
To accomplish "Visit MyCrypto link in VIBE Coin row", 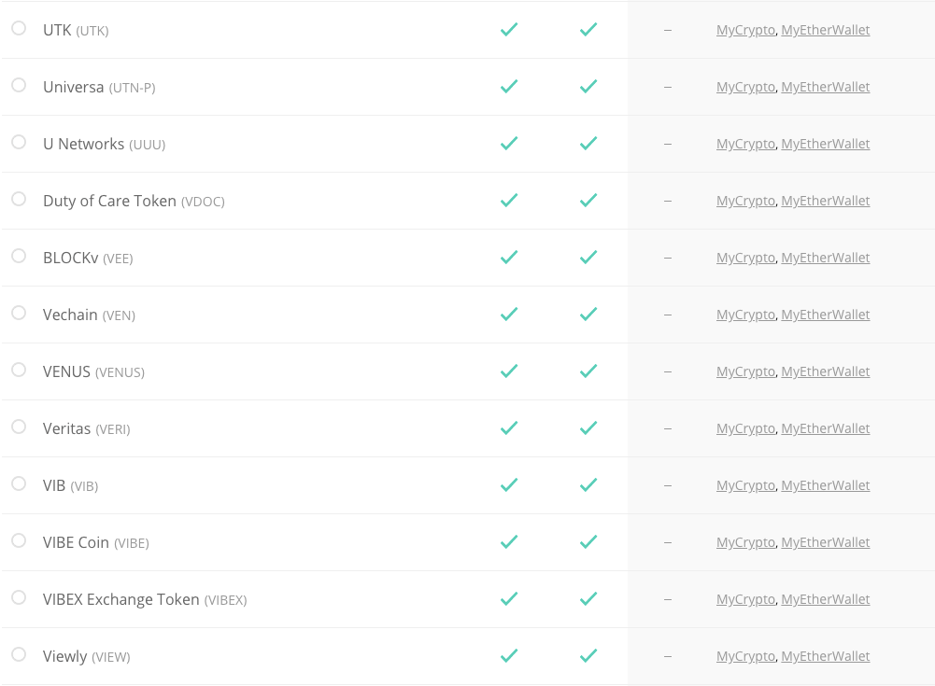I will click(745, 542).
